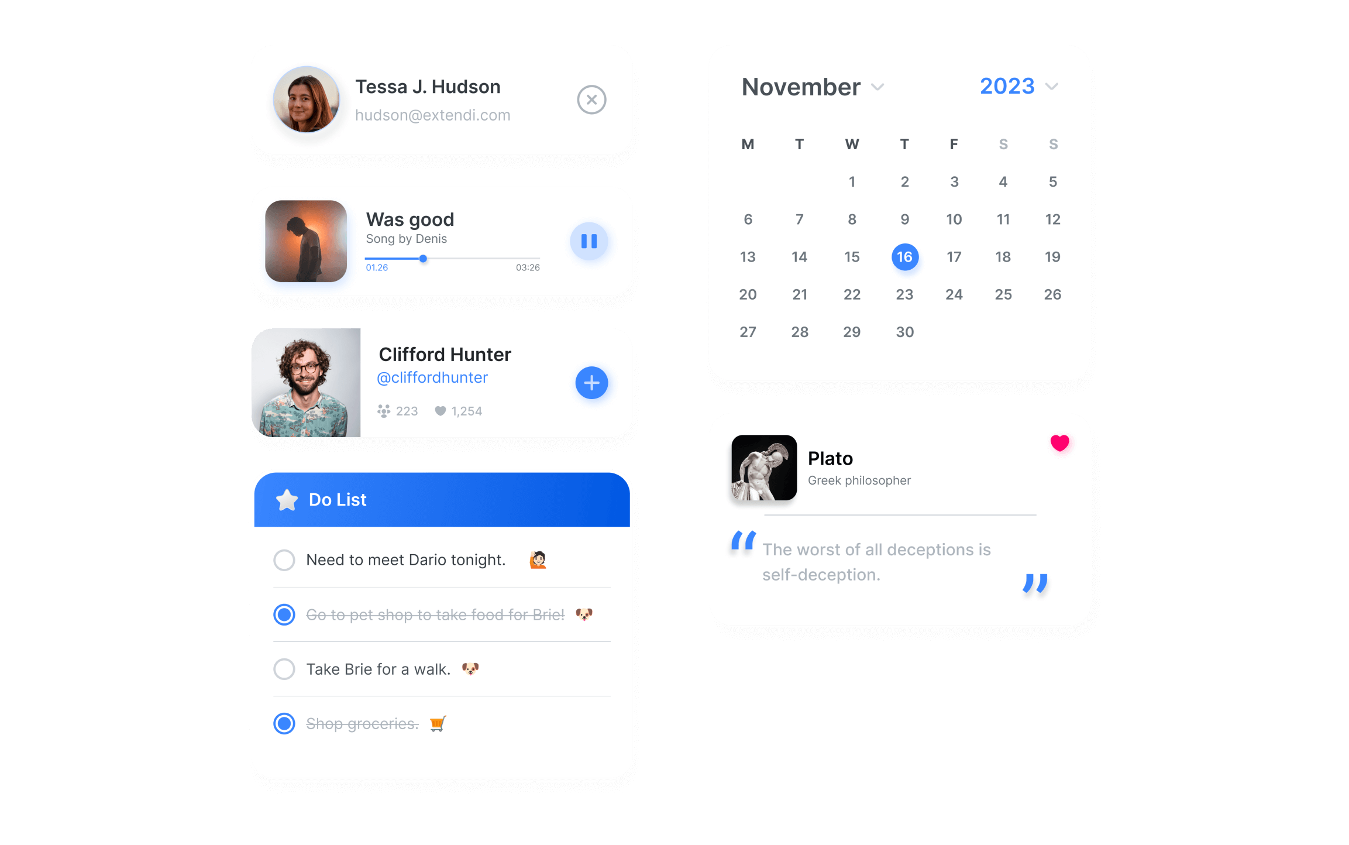Click the add friend icon for Clifford Hunter
The height and width of the screenshot is (845, 1349).
590,383
